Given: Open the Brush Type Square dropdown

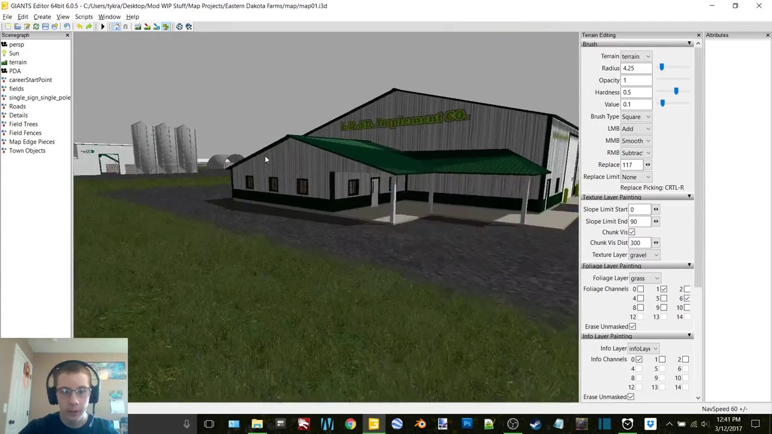Looking at the screenshot, I should coord(636,116).
